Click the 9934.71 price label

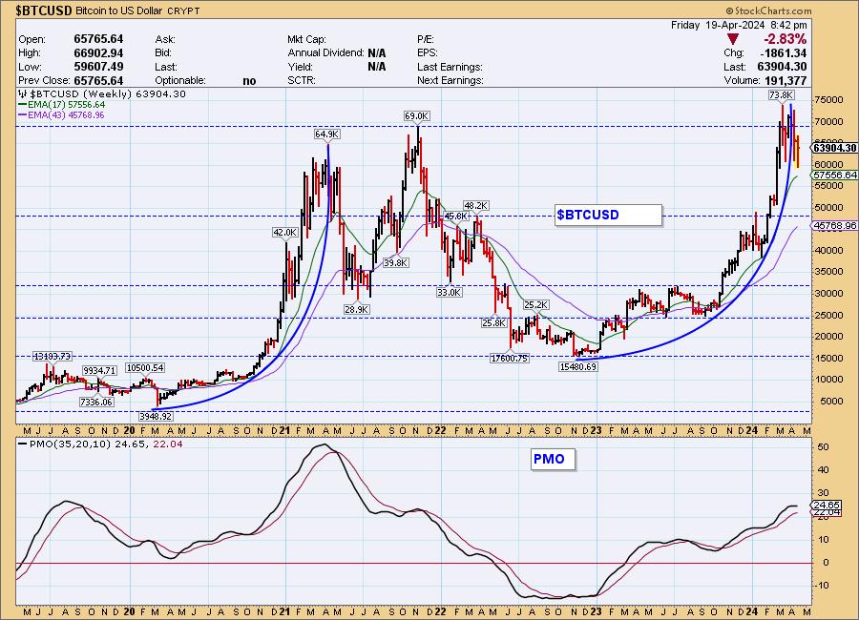[99, 371]
